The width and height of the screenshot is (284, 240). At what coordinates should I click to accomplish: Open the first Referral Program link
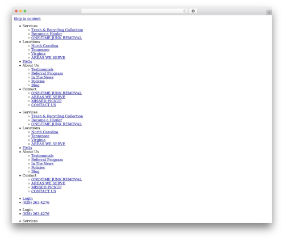(47, 73)
